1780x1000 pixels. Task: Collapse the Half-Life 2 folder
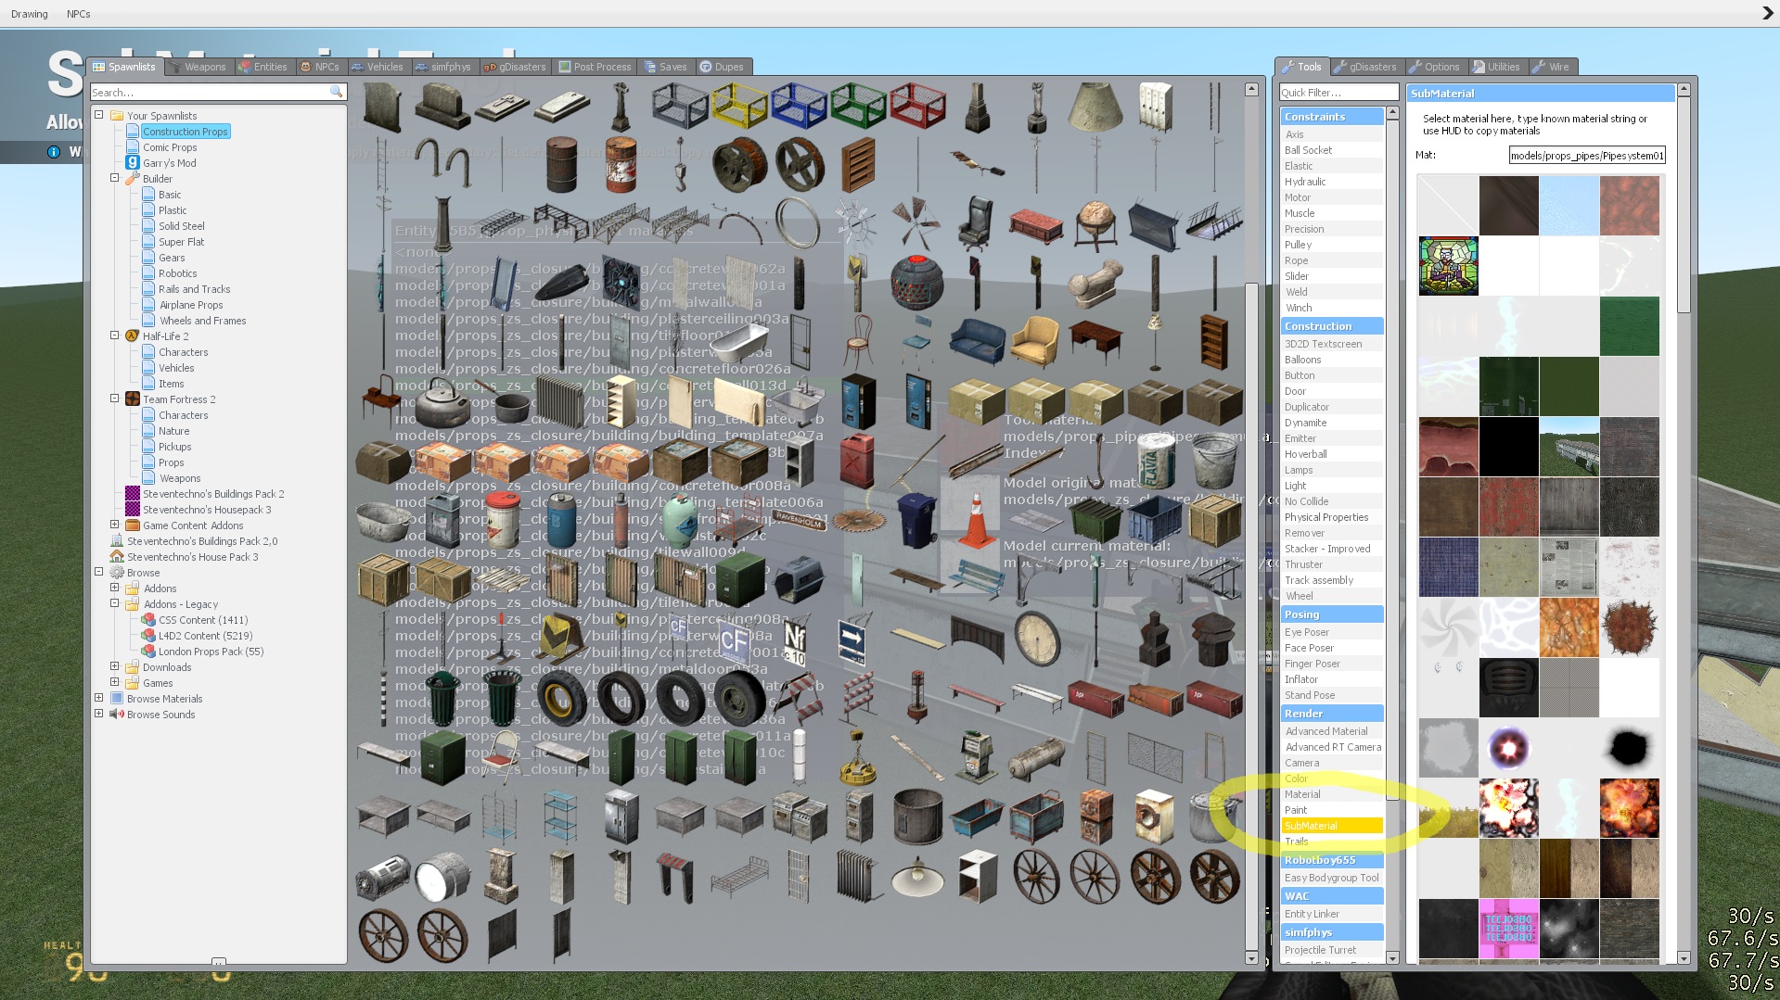coord(115,335)
